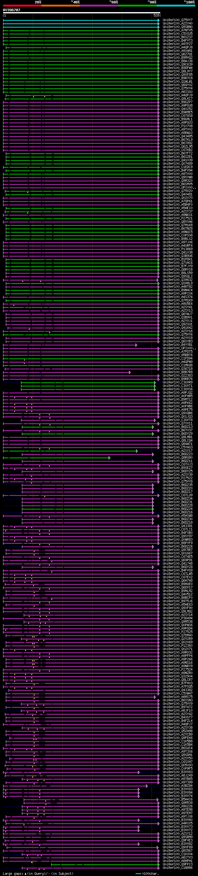Select the UniRef100_P10708 entry

[x=178, y=126]
